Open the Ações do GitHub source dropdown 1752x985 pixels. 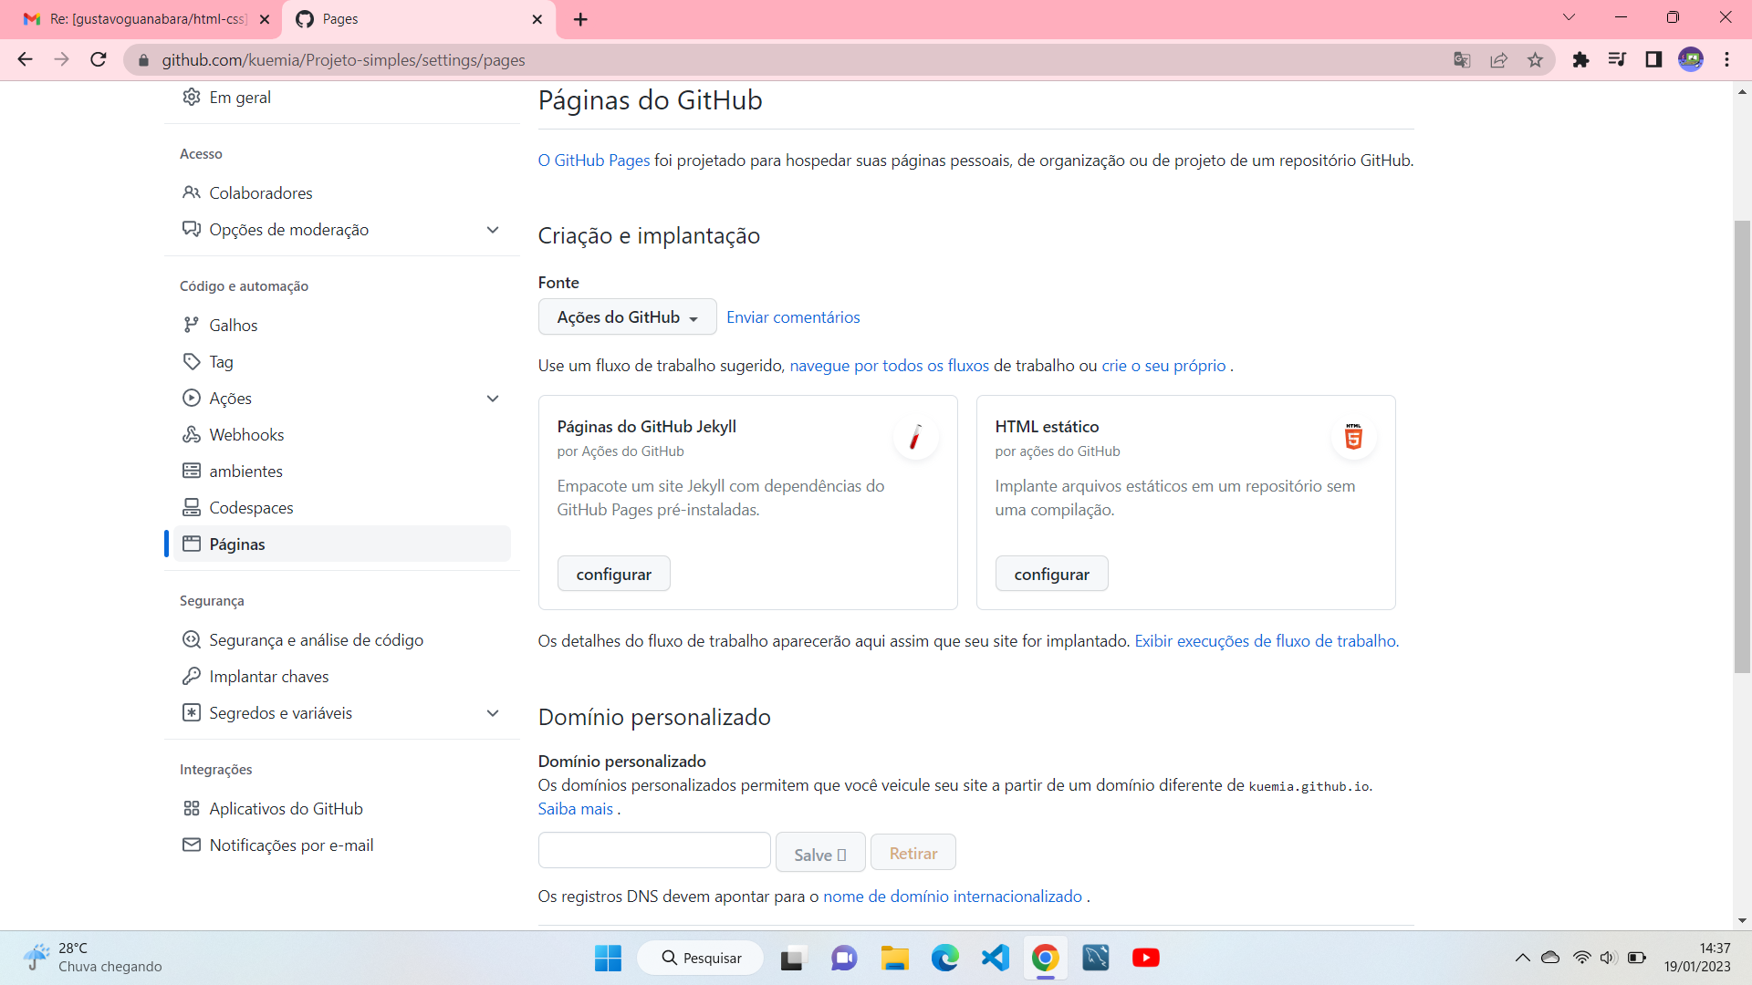(627, 316)
